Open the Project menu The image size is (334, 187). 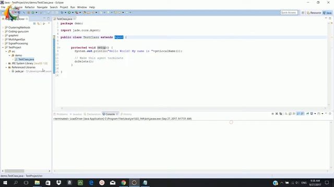[x=64, y=7]
